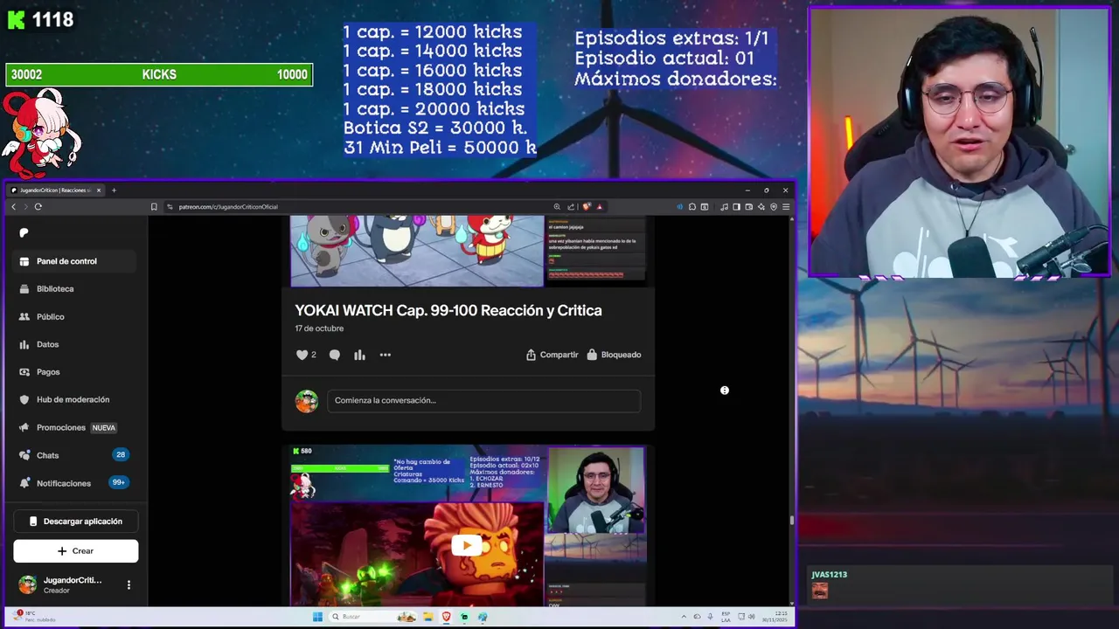Click the post comment bubble icon
The height and width of the screenshot is (629, 1119).
[335, 355]
